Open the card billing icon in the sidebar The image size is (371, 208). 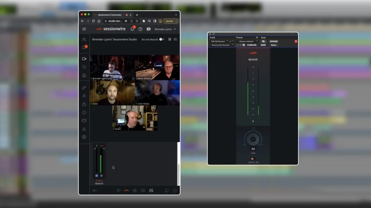pos(84,121)
